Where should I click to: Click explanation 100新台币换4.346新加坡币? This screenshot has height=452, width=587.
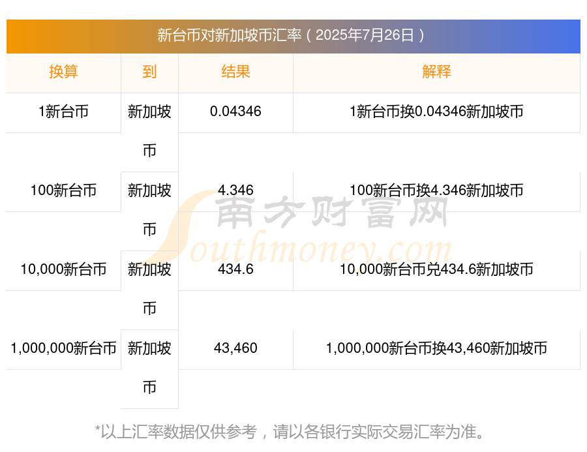point(436,190)
